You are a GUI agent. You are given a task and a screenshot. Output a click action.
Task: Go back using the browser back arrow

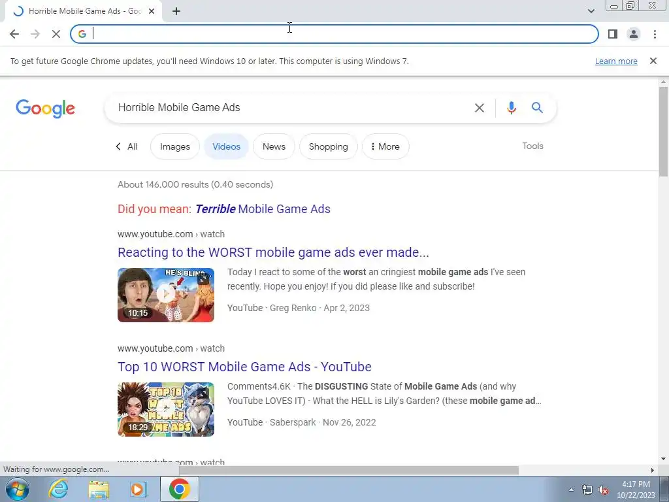[x=14, y=34]
